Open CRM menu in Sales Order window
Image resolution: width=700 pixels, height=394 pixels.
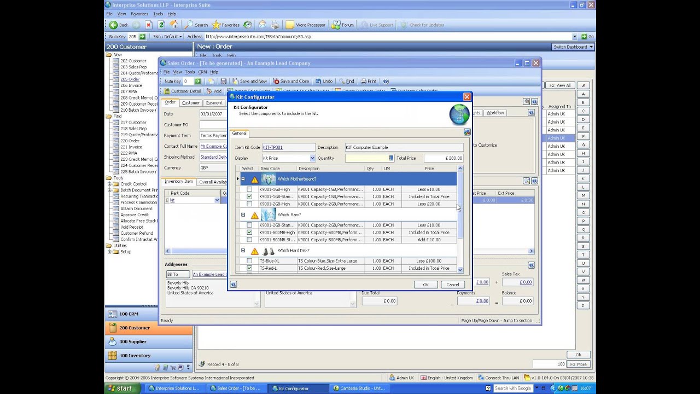coord(202,72)
